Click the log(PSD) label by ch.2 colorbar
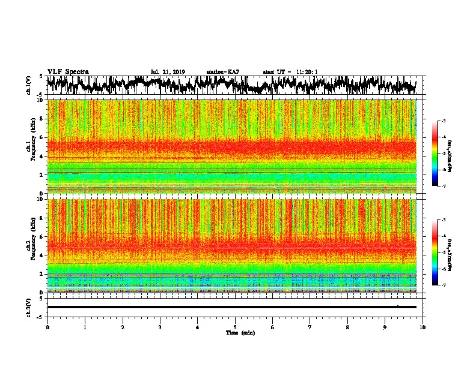This screenshot has height=367, width=476. pos(450,255)
